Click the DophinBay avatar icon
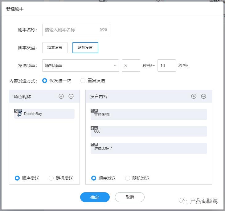 (19, 114)
